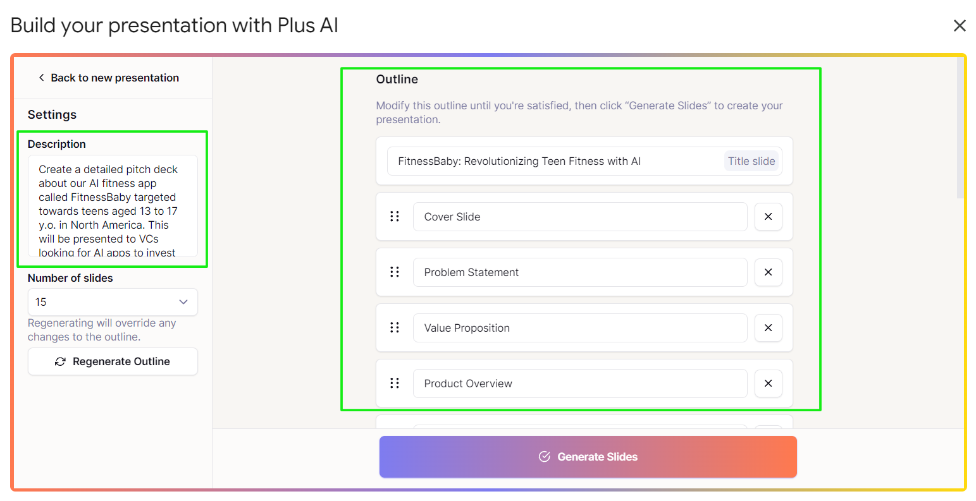Viewport: 976px width, 501px height.
Task: Click into the Cover Slide text field
Action: tap(580, 217)
